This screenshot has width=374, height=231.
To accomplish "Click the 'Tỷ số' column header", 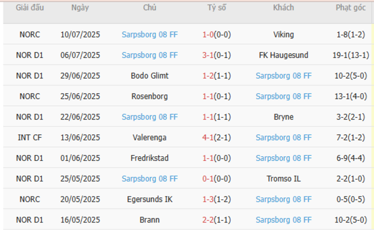I will (x=216, y=8).
